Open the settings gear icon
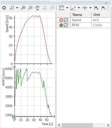Image resolution: width=112 pixels, height=128 pixels. (x=4, y=8)
